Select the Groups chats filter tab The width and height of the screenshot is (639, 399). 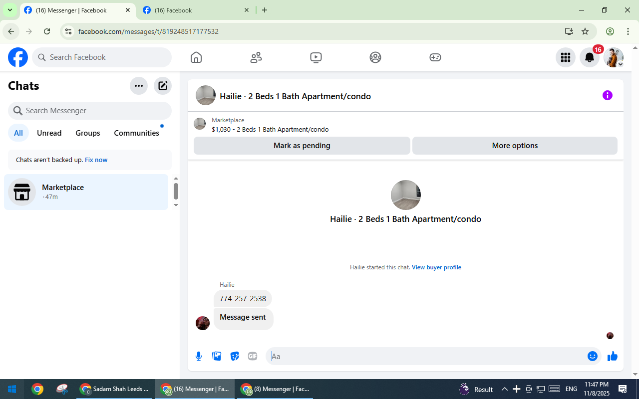(88, 133)
